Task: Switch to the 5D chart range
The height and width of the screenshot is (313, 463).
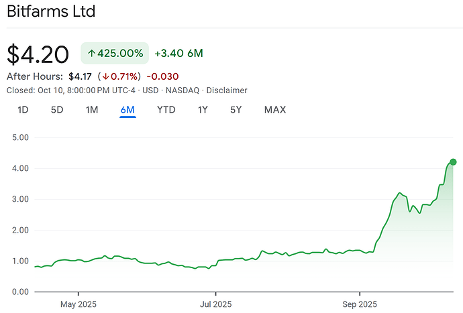Action: coord(58,109)
